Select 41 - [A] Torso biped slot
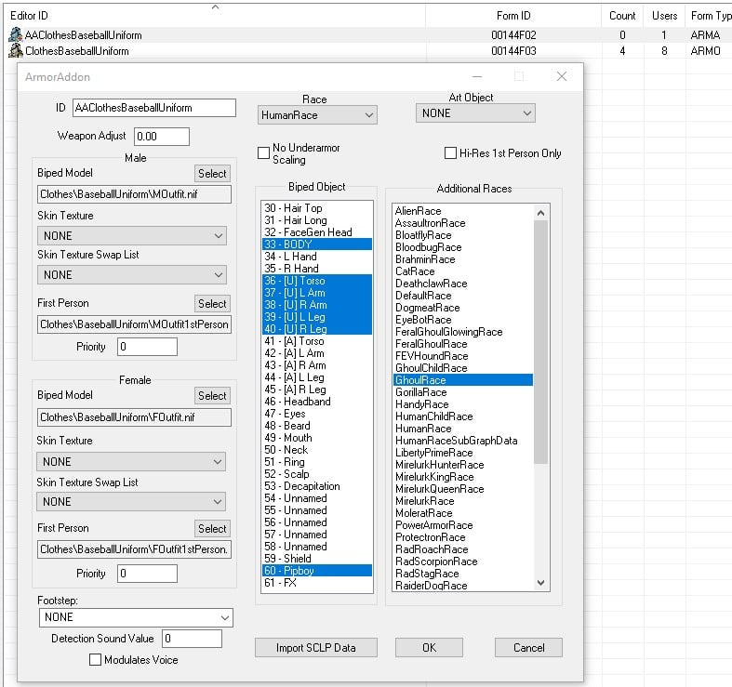Screen dimensions: 732x687 317,341
